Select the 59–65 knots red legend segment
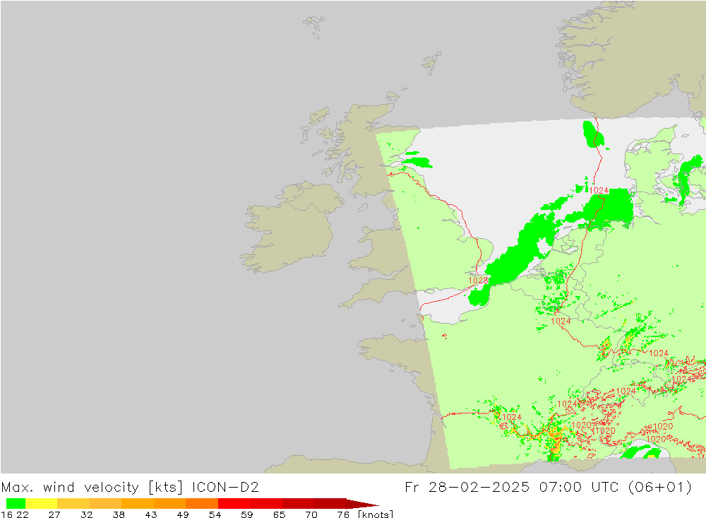 pyautogui.click(x=267, y=504)
